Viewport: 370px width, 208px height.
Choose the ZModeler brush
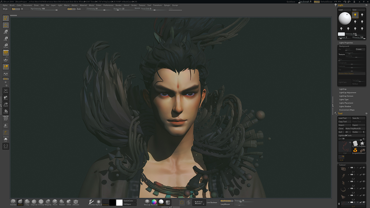click(75, 202)
